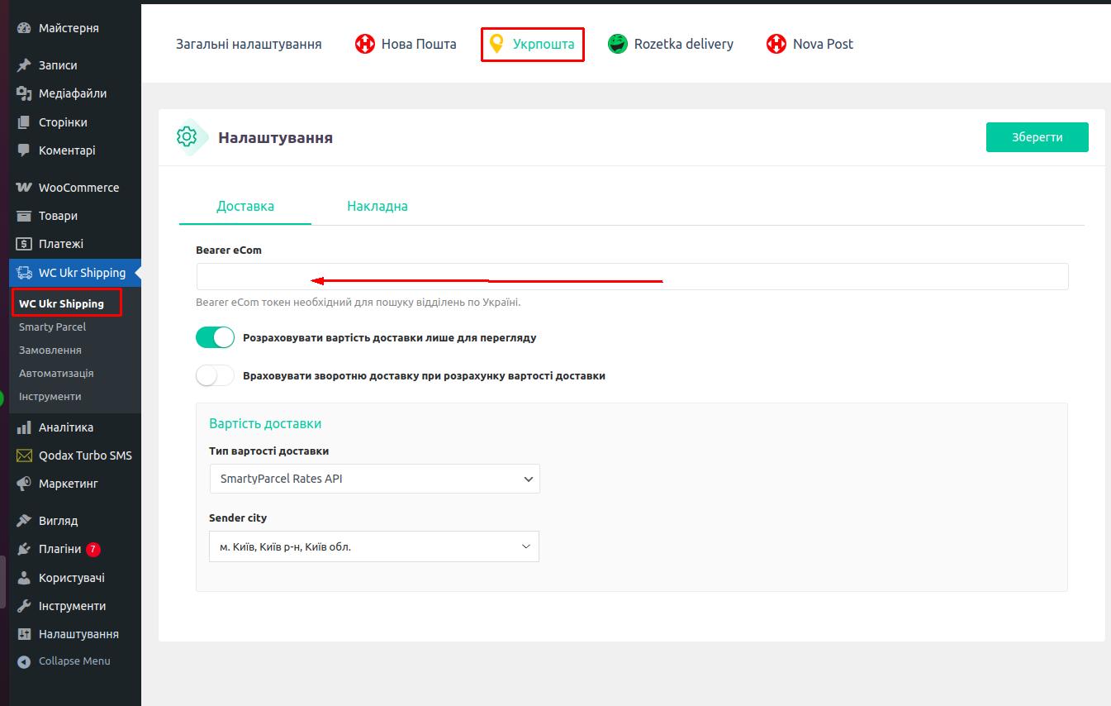Click the WooCommerce logo icon

[x=24, y=188]
